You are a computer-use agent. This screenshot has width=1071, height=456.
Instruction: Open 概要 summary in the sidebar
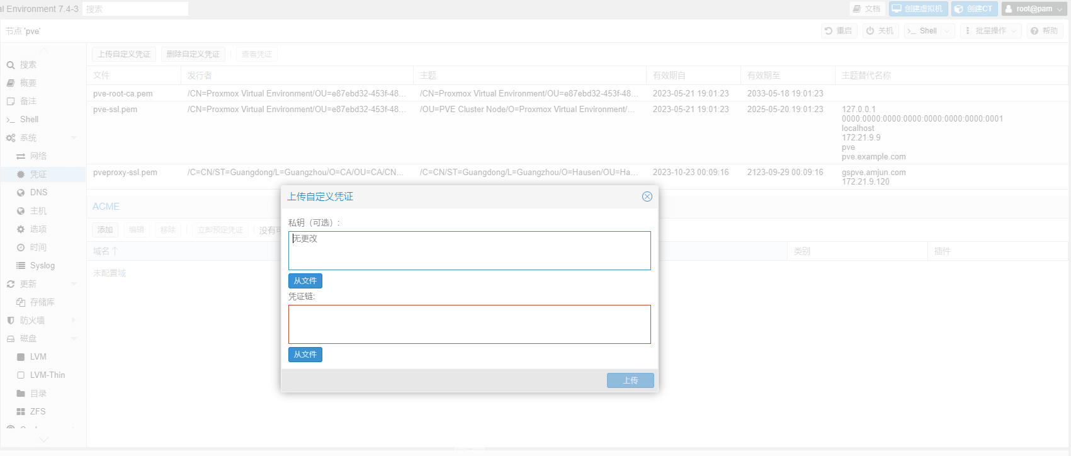point(28,83)
